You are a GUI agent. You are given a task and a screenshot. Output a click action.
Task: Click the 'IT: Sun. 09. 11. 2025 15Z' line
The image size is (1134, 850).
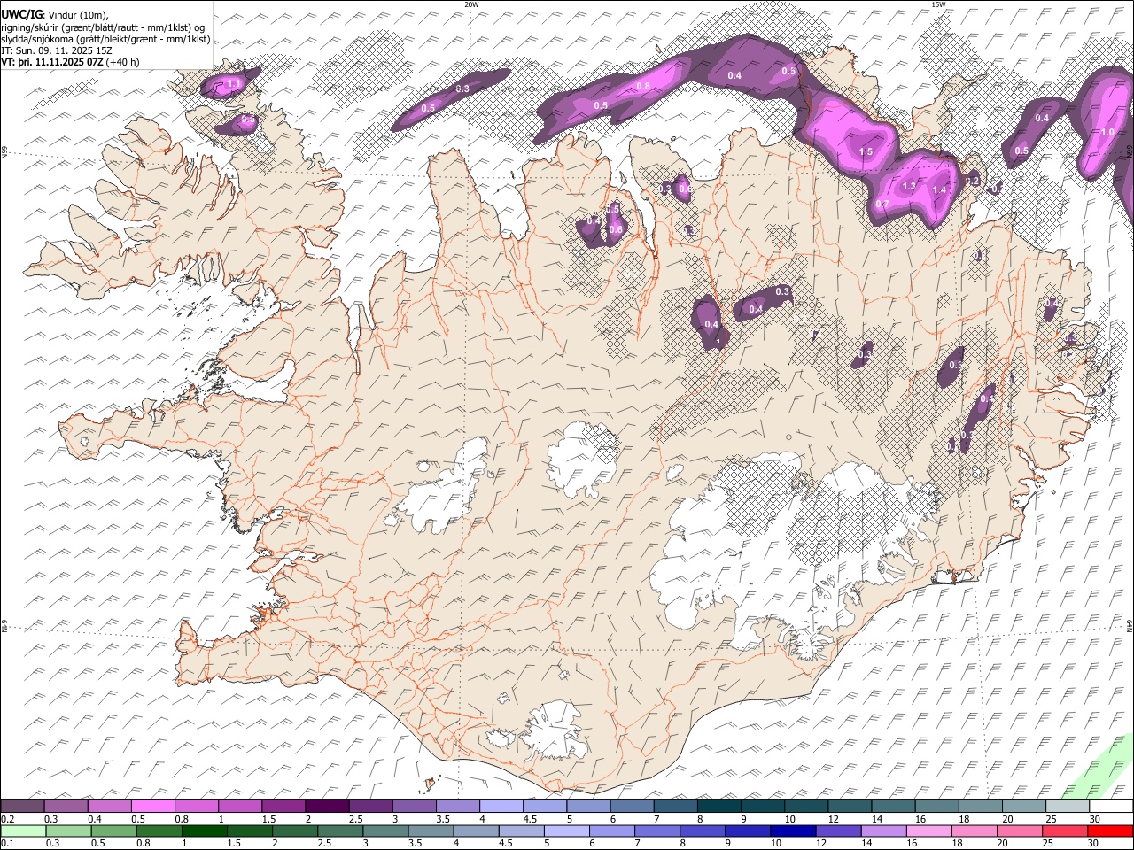click(56, 50)
